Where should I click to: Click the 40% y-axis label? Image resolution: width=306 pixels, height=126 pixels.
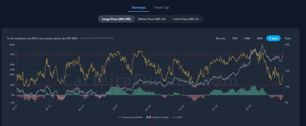(12, 75)
